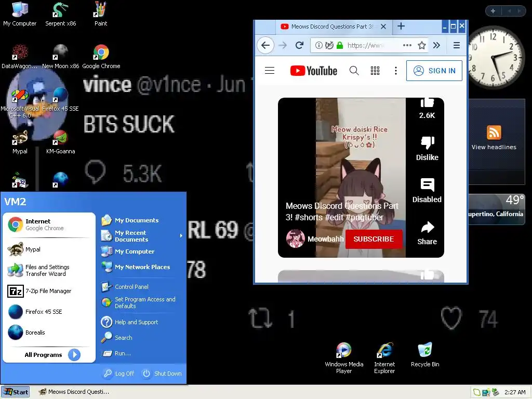
Task: Launch Firefox 45 SSE from Start menu
Action: [x=49, y=312]
